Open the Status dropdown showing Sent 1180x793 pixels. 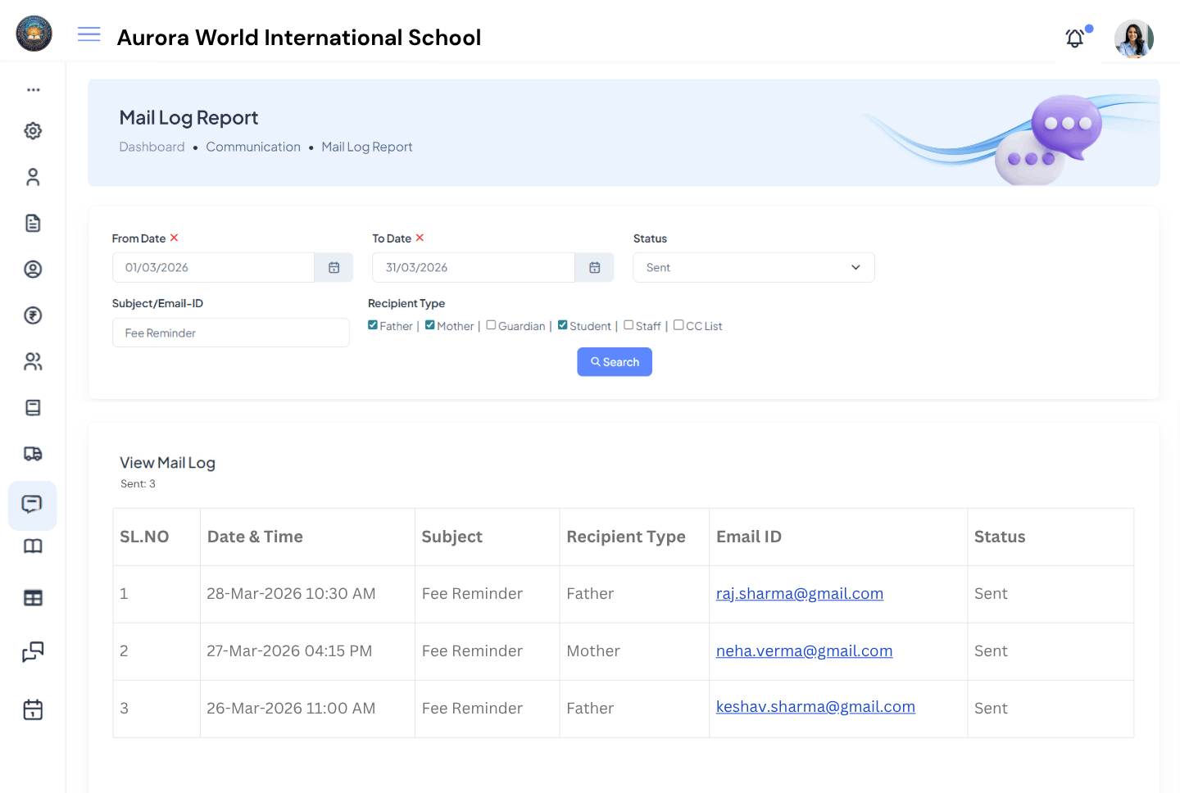coord(752,267)
